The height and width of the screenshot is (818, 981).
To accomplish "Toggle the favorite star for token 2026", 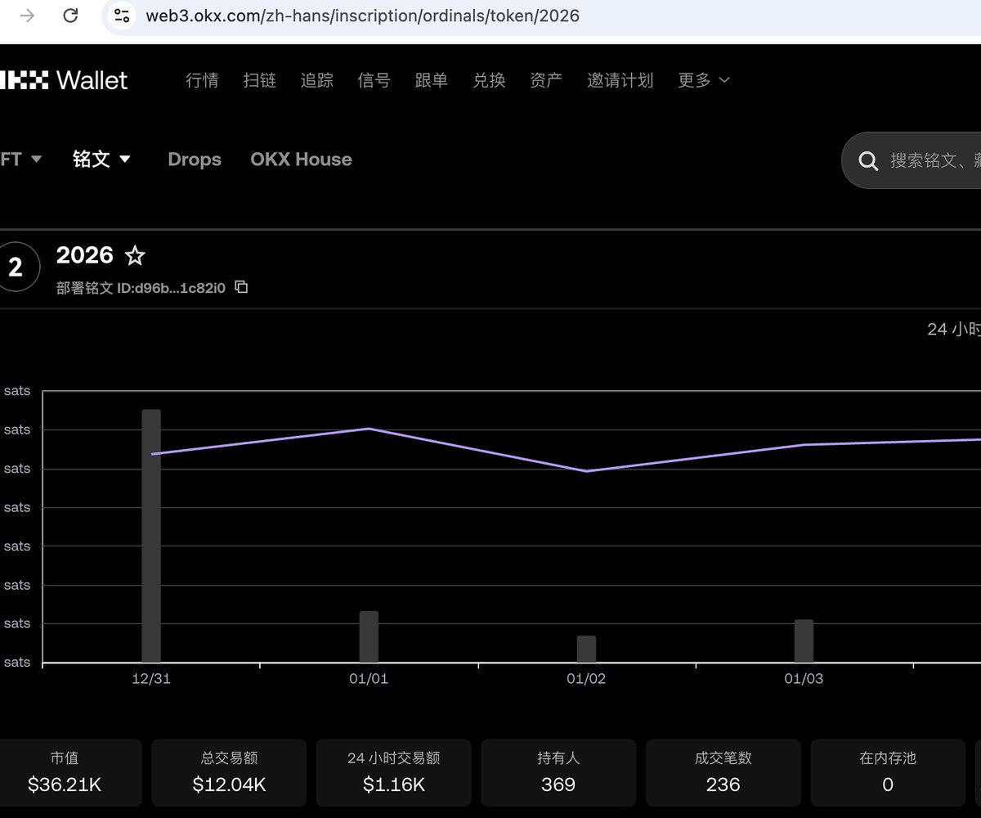I will [x=135, y=256].
